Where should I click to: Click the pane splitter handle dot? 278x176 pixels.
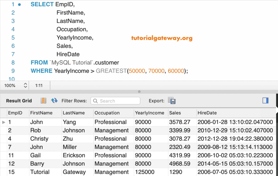click(139, 92)
